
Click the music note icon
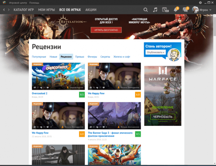(155, 10)
